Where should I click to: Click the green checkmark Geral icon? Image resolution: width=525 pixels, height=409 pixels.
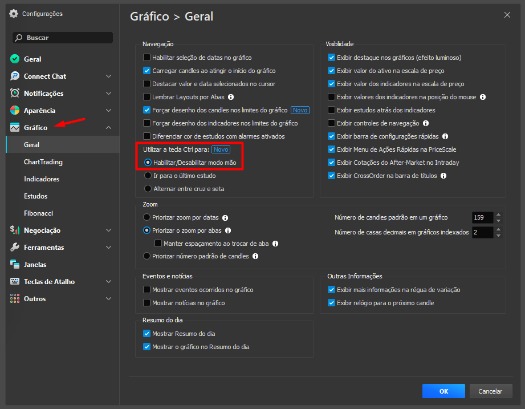tap(15, 59)
